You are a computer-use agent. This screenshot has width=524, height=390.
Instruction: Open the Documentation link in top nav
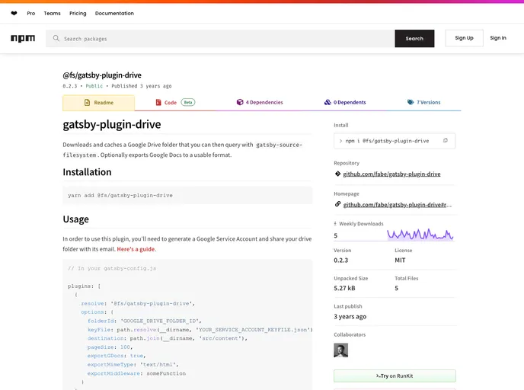click(114, 14)
